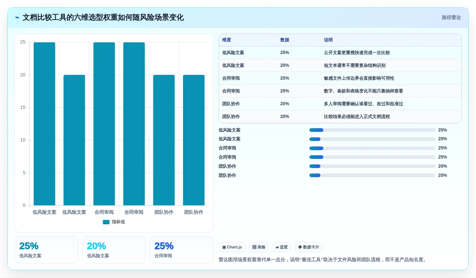Click the 低风险文案 chart bar reaching 25
Image resolution: width=476 pixels, height=278 pixels.
pyautogui.click(x=44, y=124)
